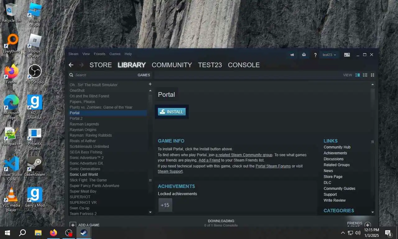This screenshot has width=398, height=239.
Task: Click the Steam forward arrow
Action: click(x=81, y=65)
